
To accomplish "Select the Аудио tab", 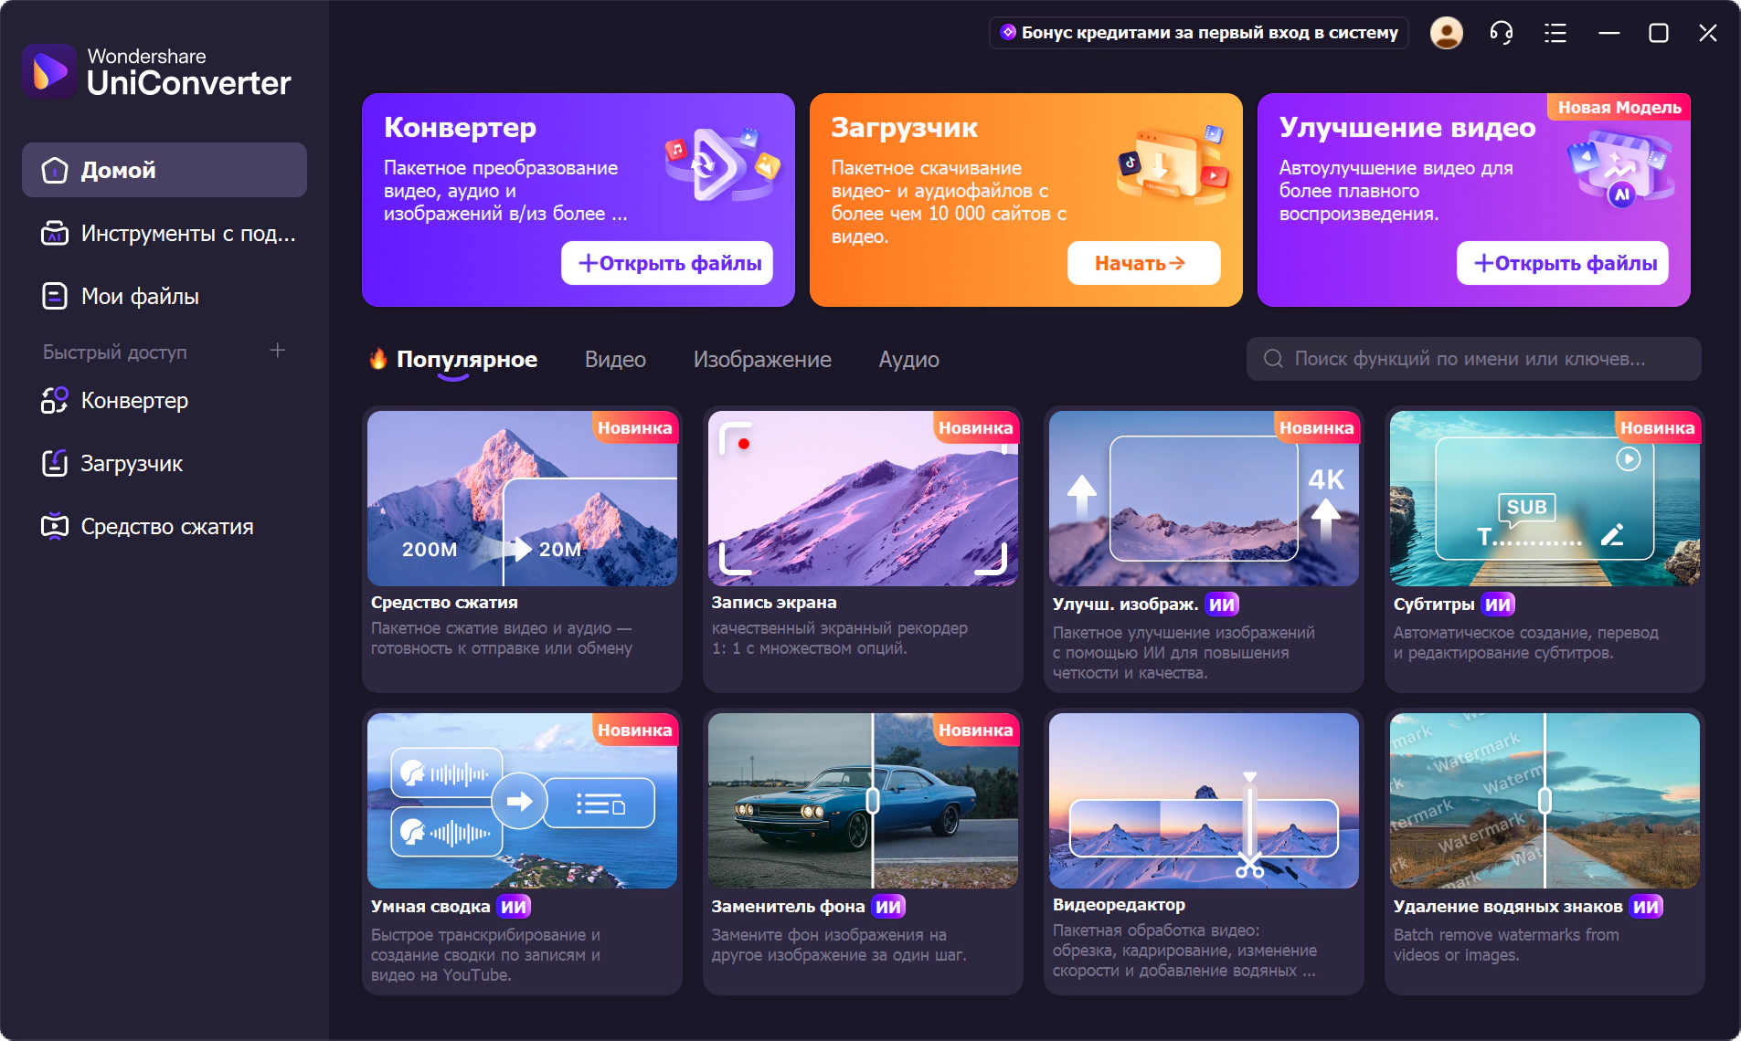I will coord(908,360).
